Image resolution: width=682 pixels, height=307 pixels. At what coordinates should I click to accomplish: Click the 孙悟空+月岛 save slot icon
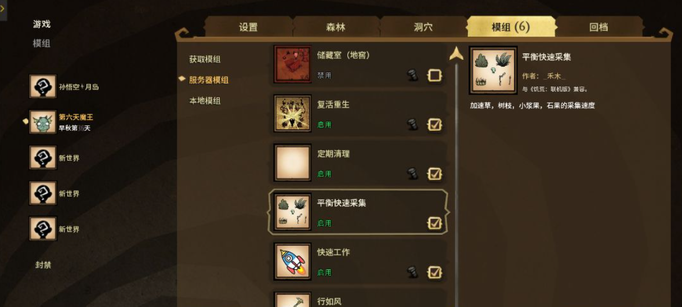tap(43, 86)
